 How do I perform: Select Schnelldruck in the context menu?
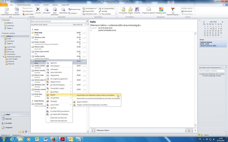54,66
